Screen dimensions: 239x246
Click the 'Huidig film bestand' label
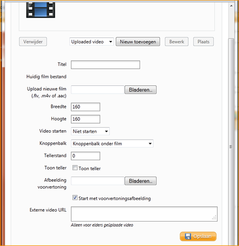46,77
